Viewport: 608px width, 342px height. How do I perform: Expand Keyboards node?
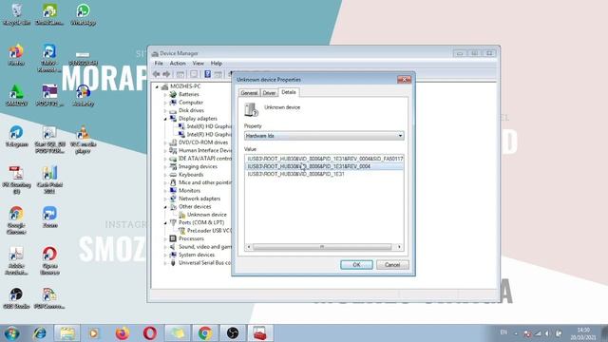[165, 175]
